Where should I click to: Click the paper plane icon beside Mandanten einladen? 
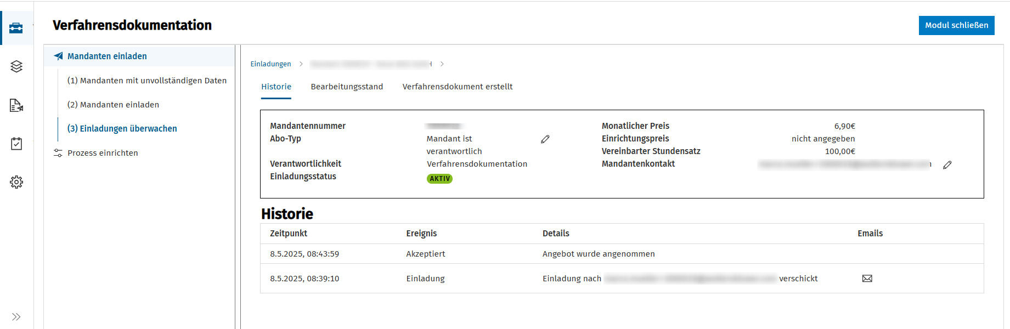click(x=58, y=56)
